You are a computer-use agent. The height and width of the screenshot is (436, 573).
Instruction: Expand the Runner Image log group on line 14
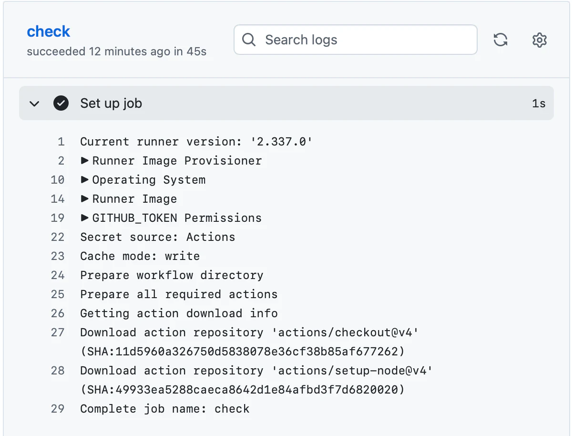pos(129,199)
